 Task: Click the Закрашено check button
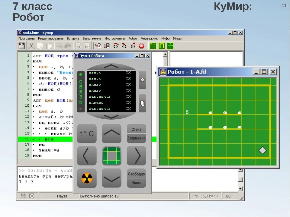pos(136,138)
